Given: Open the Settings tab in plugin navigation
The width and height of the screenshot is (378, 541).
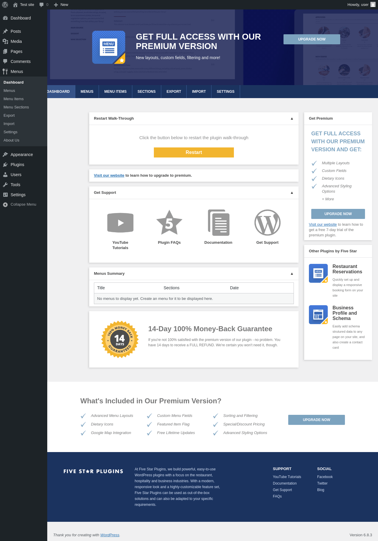Looking at the screenshot, I should (226, 92).
